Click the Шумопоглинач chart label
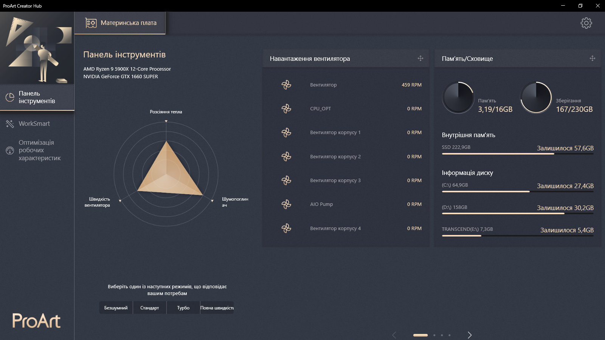Screen dimensions: 605x340 (235, 202)
